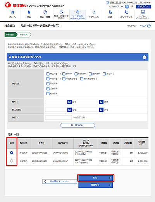The width and height of the screenshot is (155, 202).
Task: Go back via 総合振込メニューへ button
Action: click(59, 181)
